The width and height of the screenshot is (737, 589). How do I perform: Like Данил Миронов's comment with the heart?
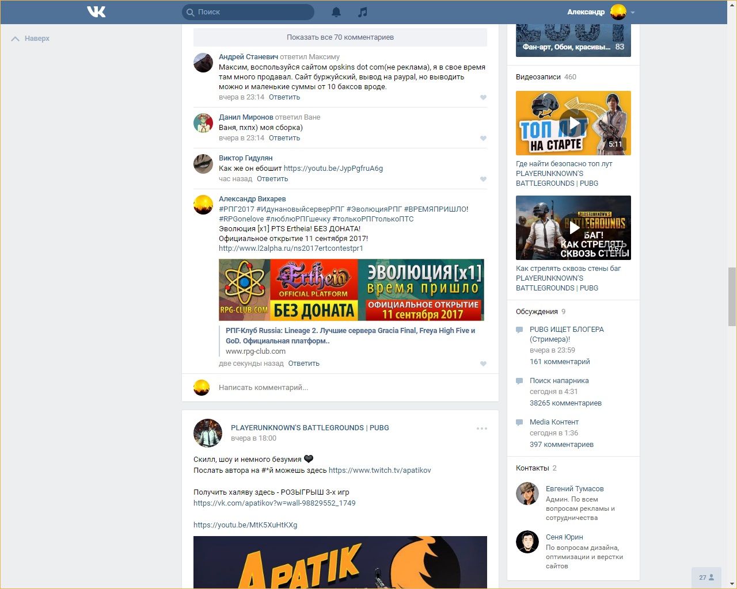tap(483, 138)
